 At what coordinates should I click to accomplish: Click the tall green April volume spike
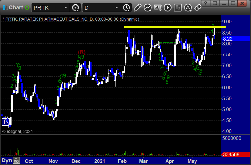(x=175, y=146)
